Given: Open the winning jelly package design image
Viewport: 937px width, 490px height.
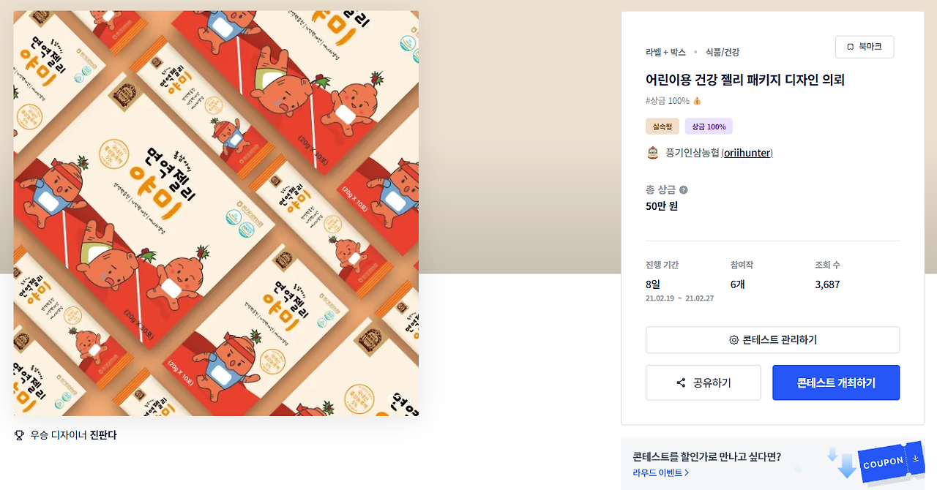Looking at the screenshot, I should pos(216,214).
